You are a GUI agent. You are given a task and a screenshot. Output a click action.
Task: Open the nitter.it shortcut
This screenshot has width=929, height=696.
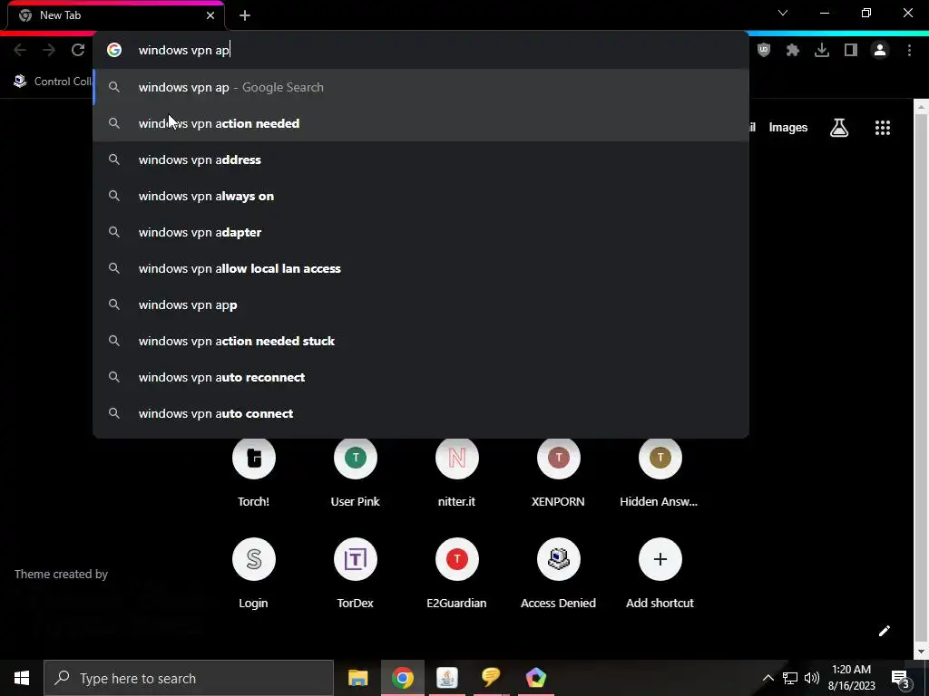456,473
